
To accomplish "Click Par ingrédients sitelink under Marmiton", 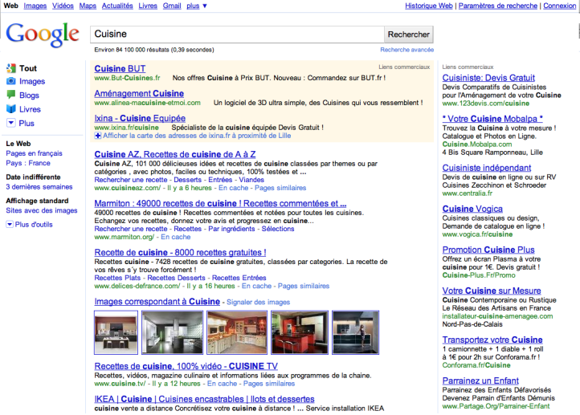I will pyautogui.click(x=231, y=229).
